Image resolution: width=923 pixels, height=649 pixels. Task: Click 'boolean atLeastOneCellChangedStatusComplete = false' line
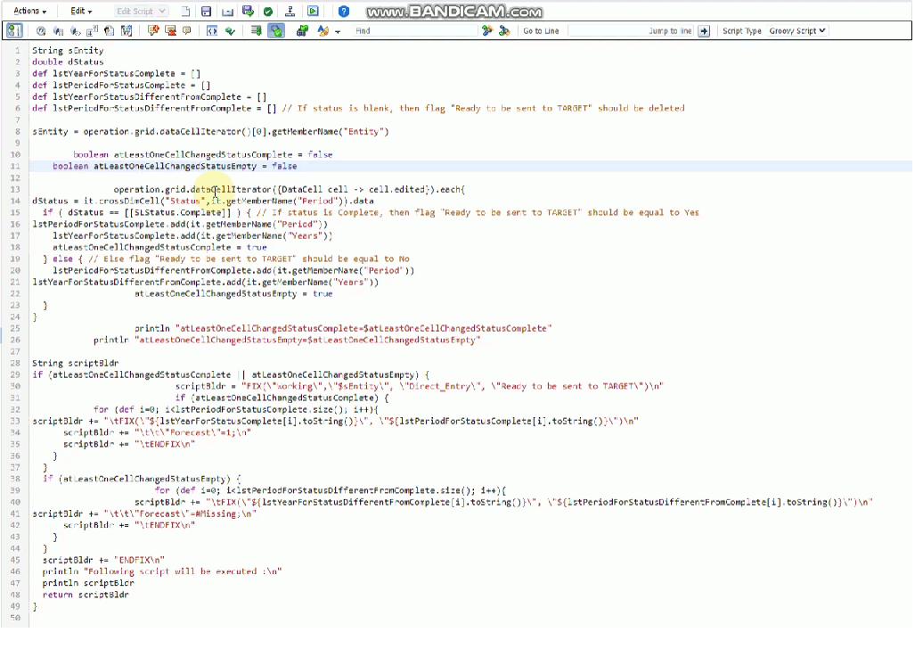pos(203,154)
